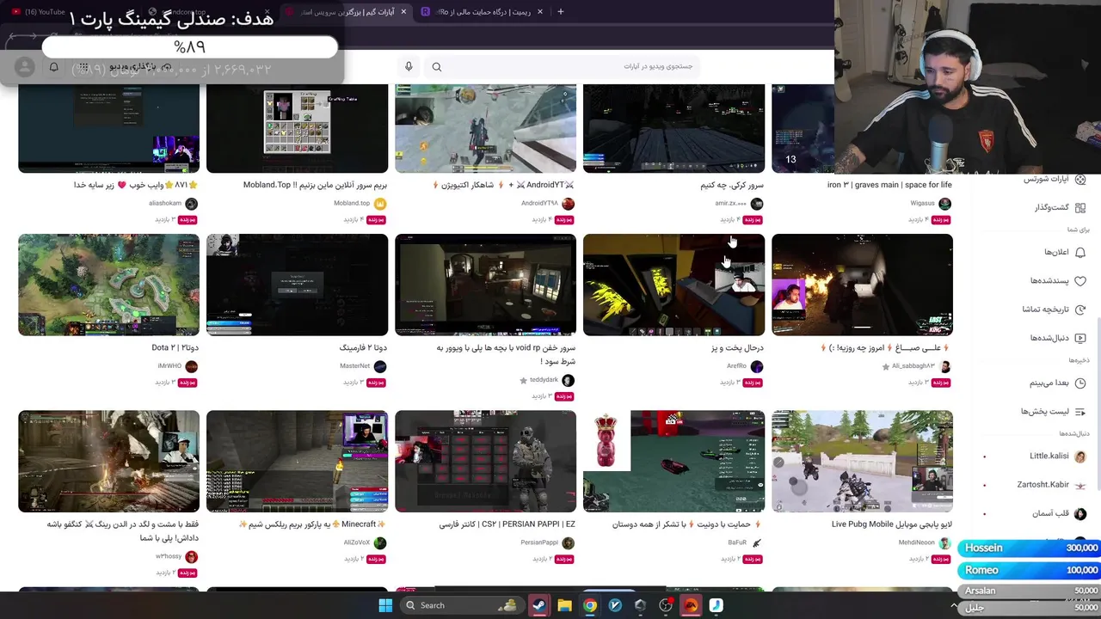Open the apps grid icon in header
Viewport: 1101px width, 619px height.
(83, 67)
